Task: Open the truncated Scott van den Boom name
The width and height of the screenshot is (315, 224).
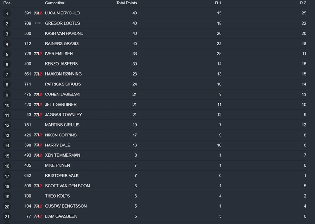Action: pos(69,186)
